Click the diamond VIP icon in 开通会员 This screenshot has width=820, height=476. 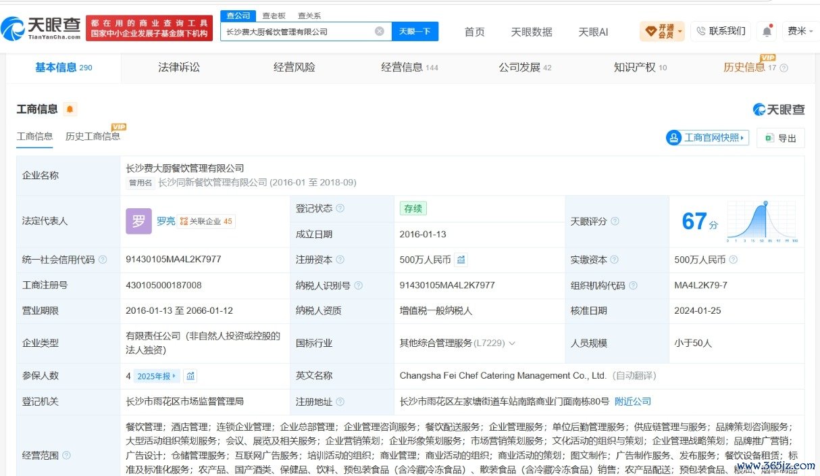pyautogui.click(x=651, y=31)
